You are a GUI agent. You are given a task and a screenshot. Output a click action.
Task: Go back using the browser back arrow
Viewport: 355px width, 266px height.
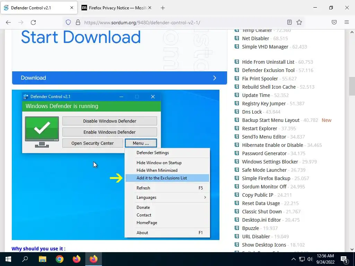(8, 22)
